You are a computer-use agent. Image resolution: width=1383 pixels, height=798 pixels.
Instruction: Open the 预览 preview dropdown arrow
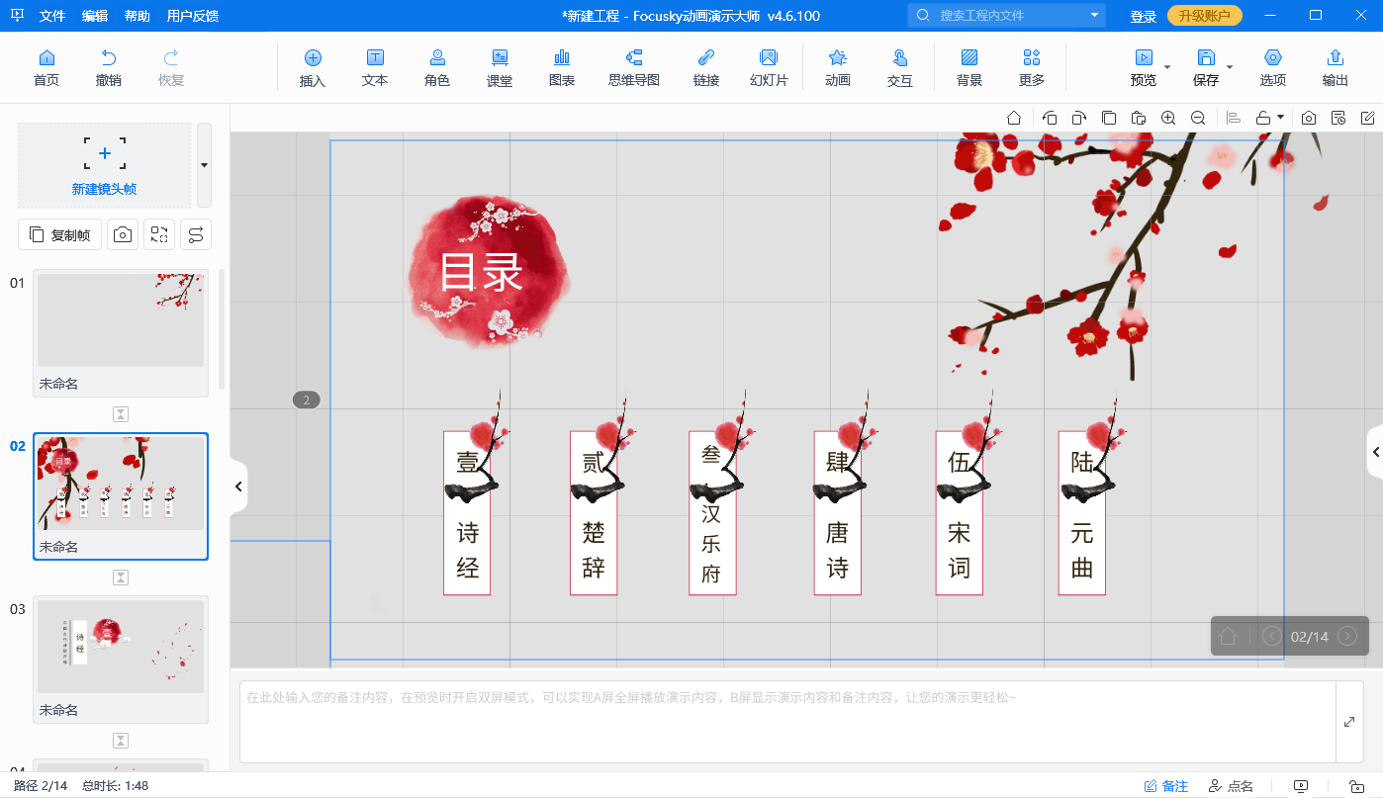(1167, 67)
